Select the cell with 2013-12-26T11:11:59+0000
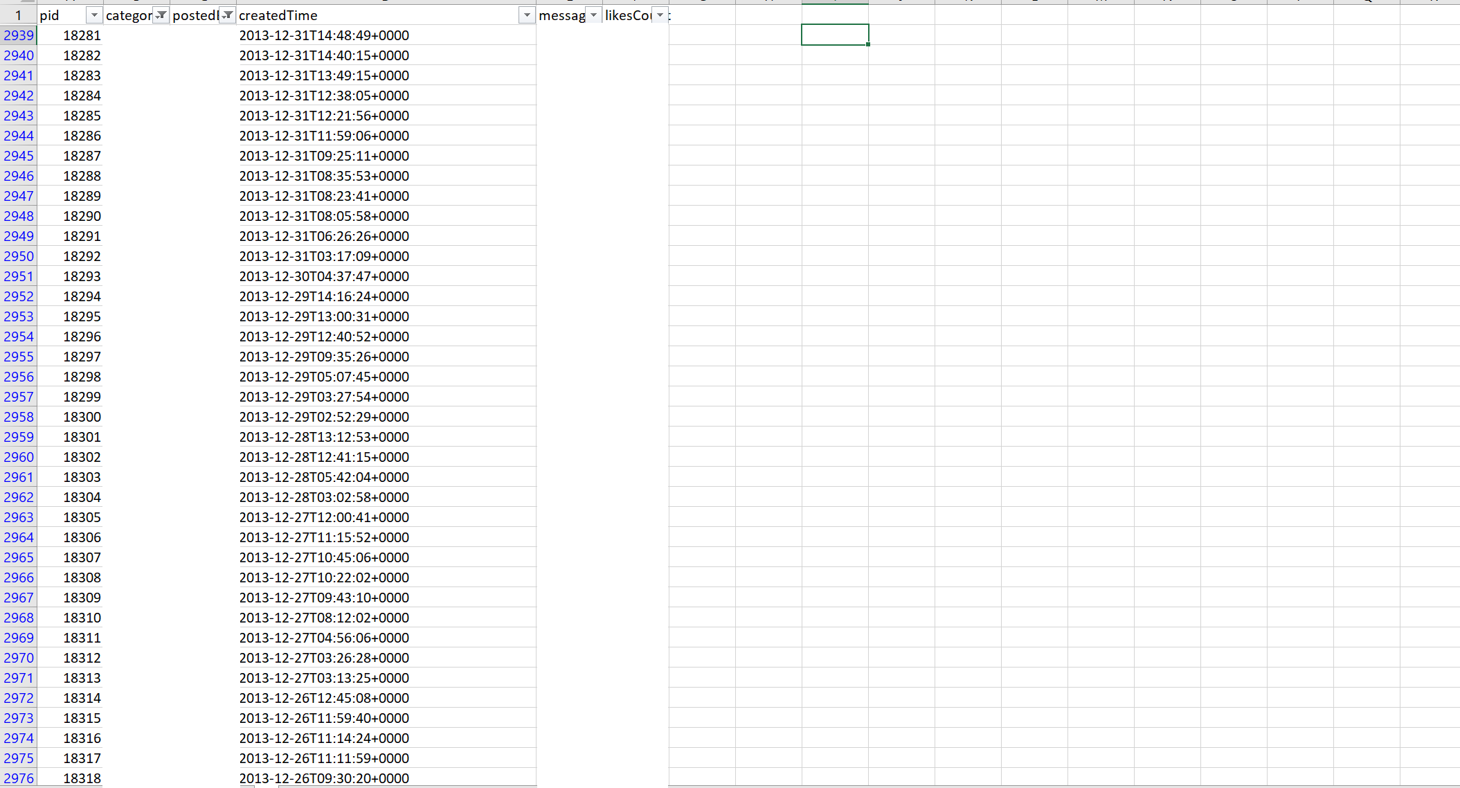This screenshot has width=1460, height=788. pyautogui.click(x=324, y=758)
